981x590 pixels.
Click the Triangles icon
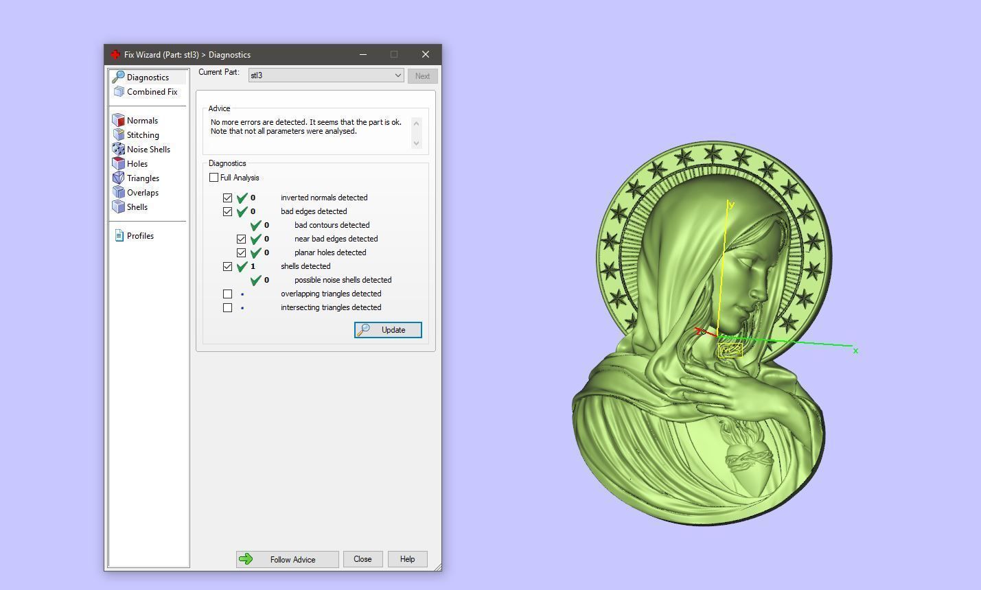pos(119,178)
